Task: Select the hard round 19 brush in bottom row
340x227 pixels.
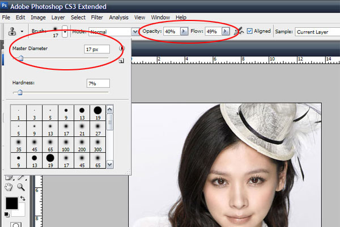Action: pyautogui.click(x=50, y=160)
